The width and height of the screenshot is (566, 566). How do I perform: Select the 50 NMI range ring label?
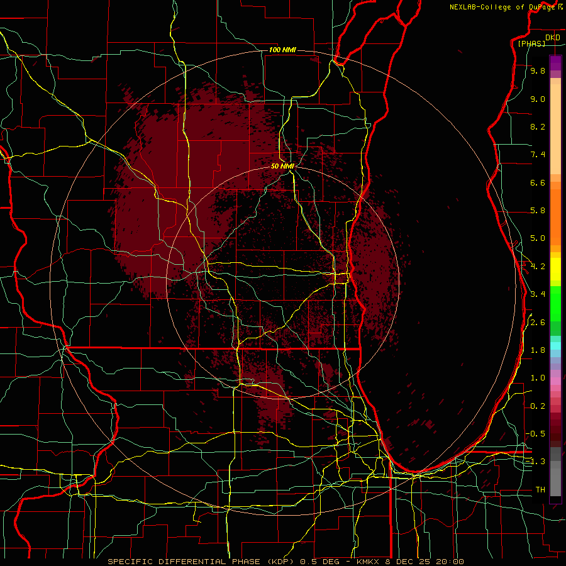click(x=282, y=166)
